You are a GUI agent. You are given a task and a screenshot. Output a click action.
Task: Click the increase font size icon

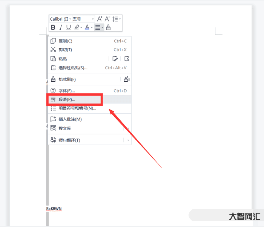pyautogui.click(x=100, y=19)
